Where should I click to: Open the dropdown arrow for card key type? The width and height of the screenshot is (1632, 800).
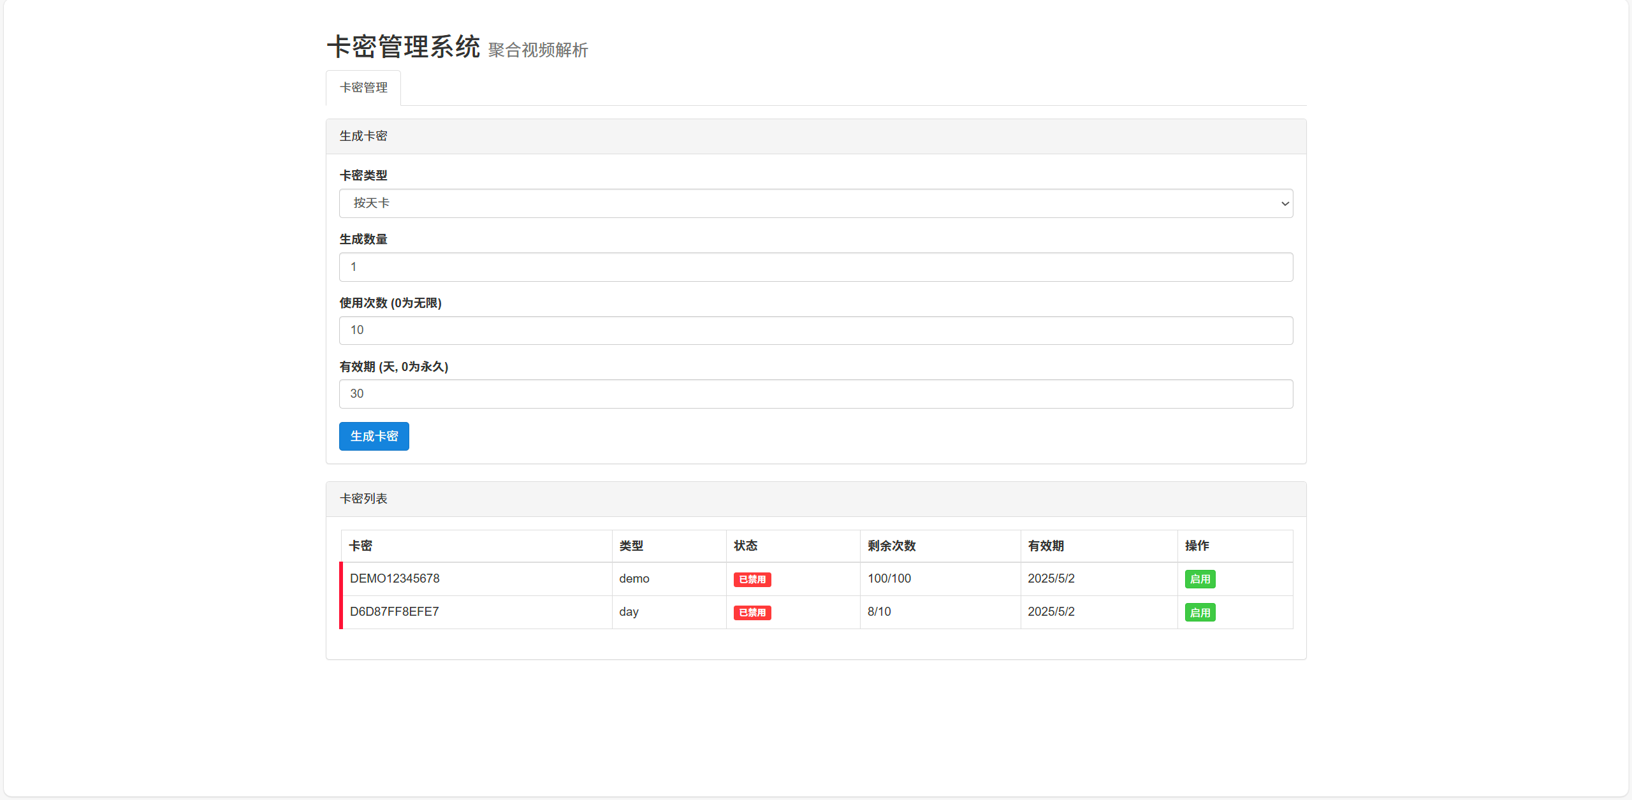1285,203
